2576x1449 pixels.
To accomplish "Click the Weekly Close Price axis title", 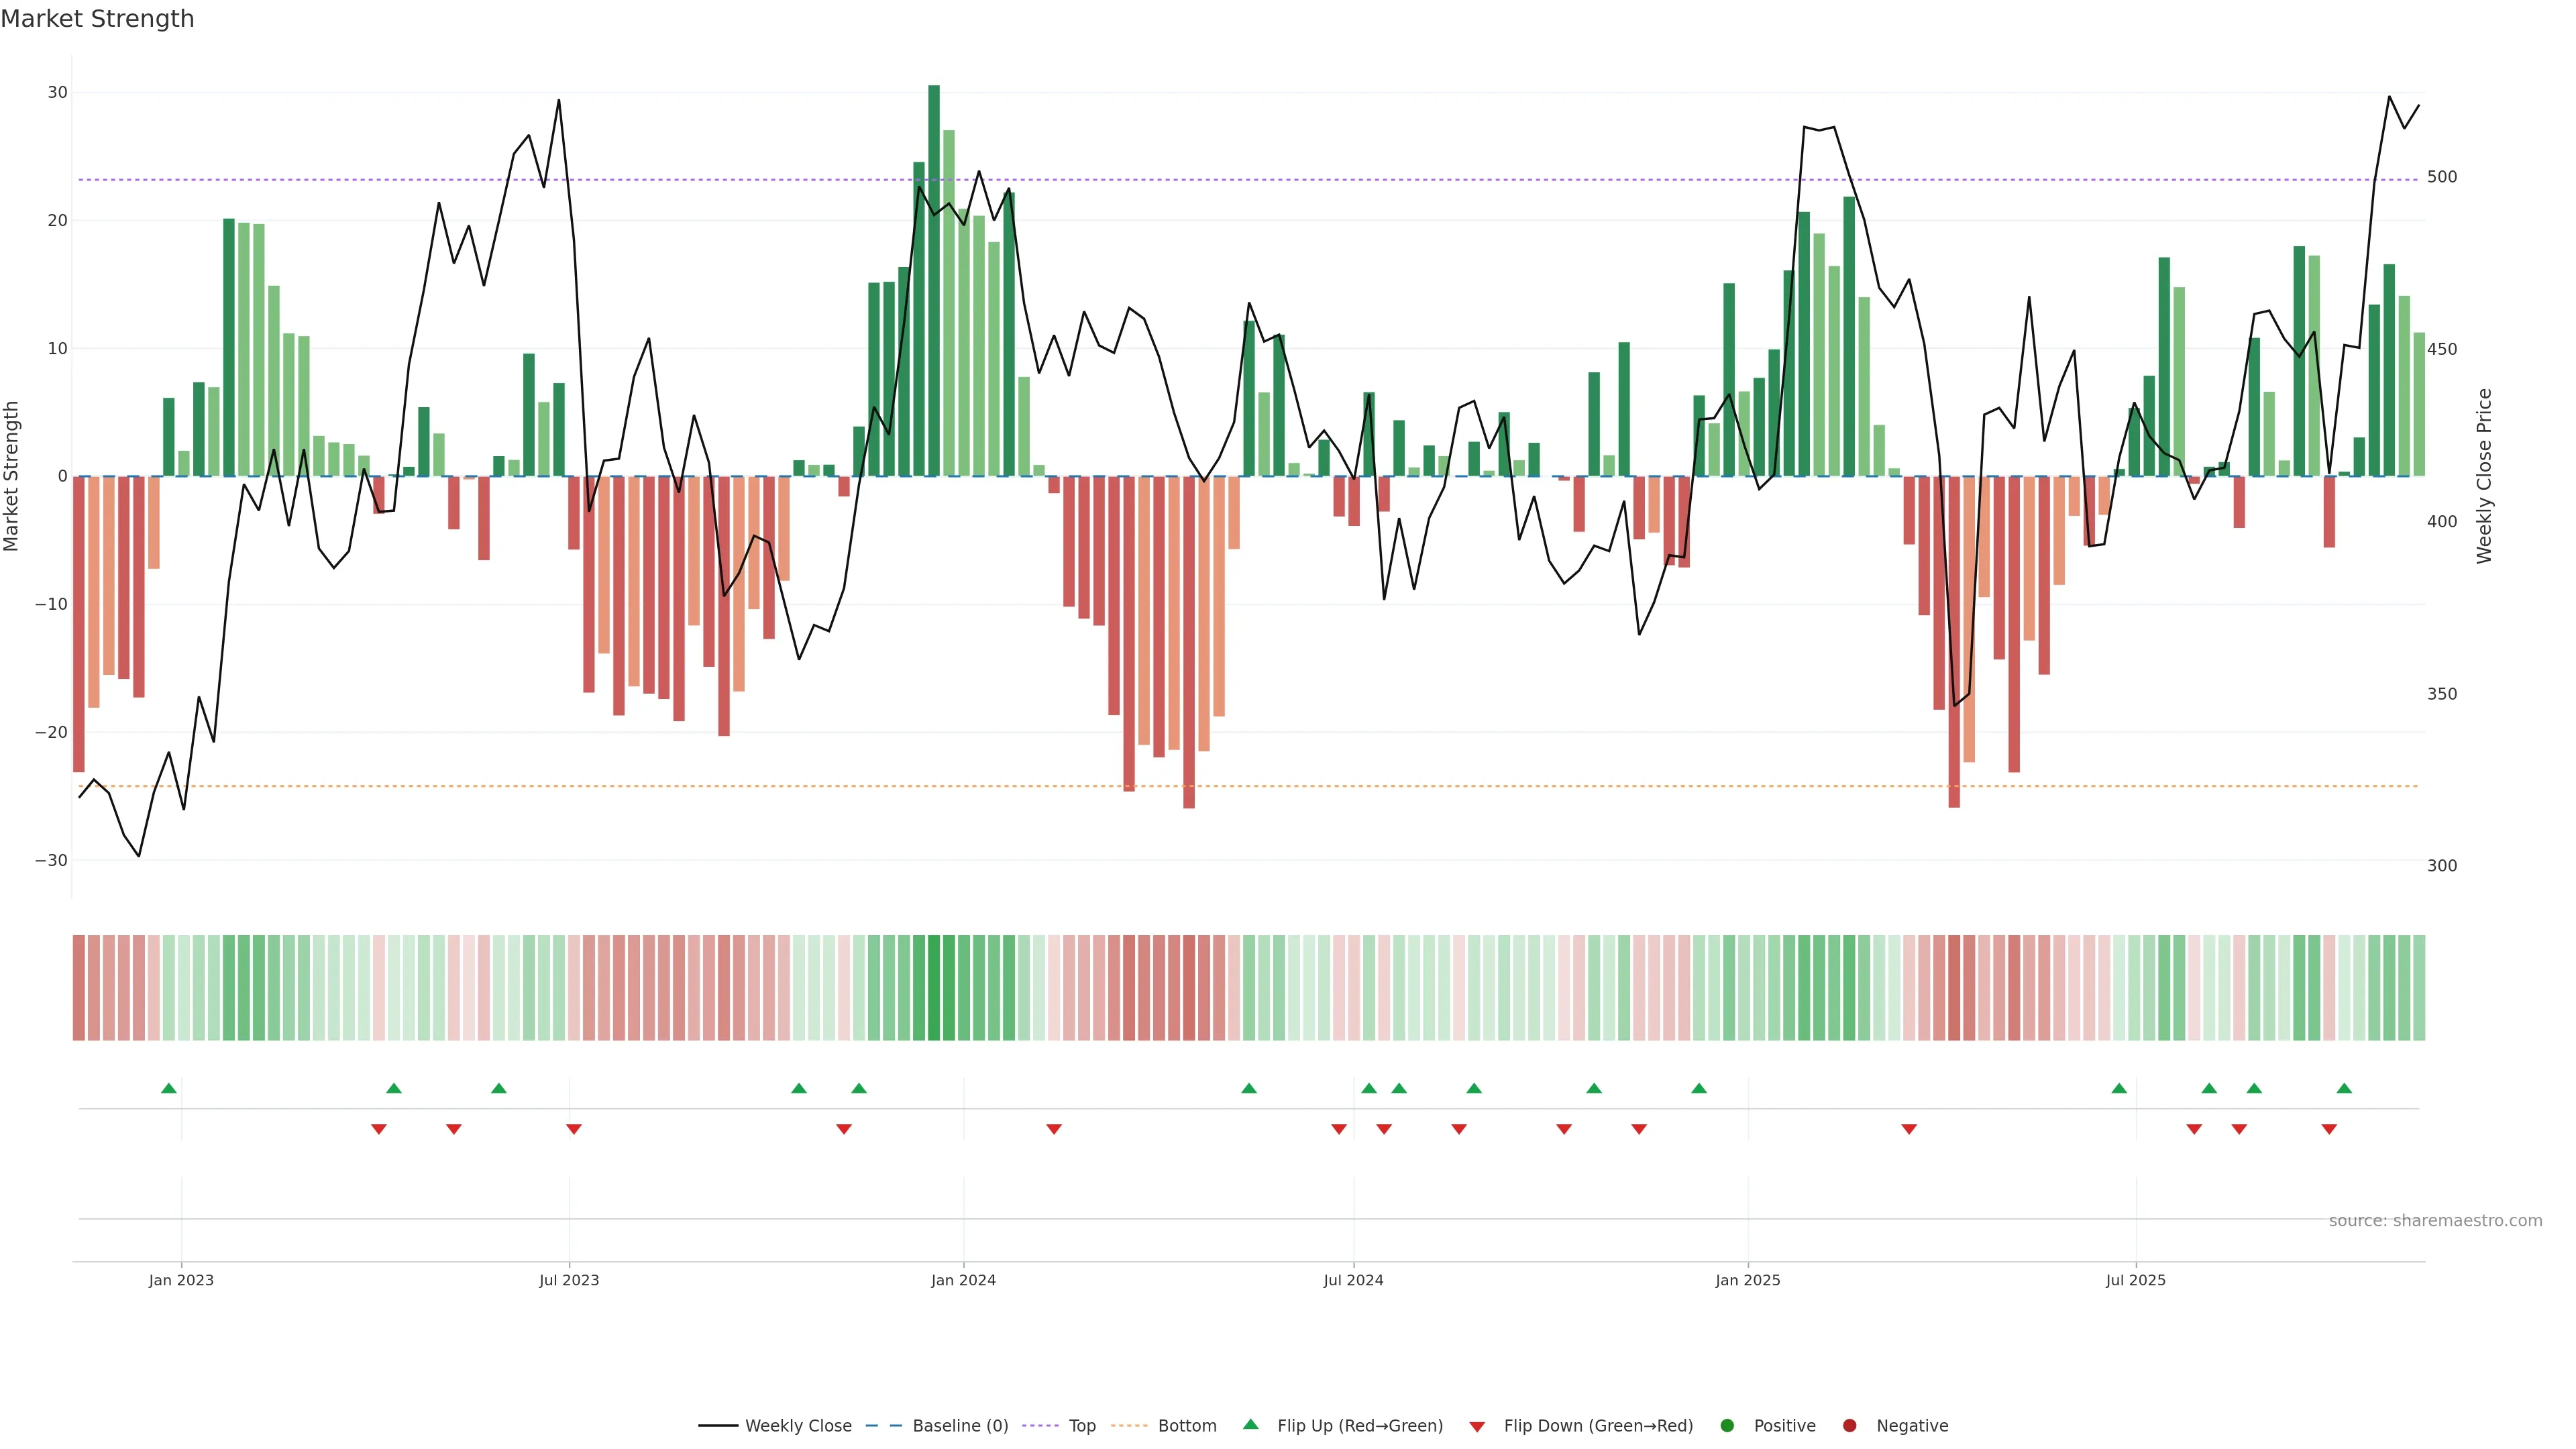I will (x=2484, y=476).
